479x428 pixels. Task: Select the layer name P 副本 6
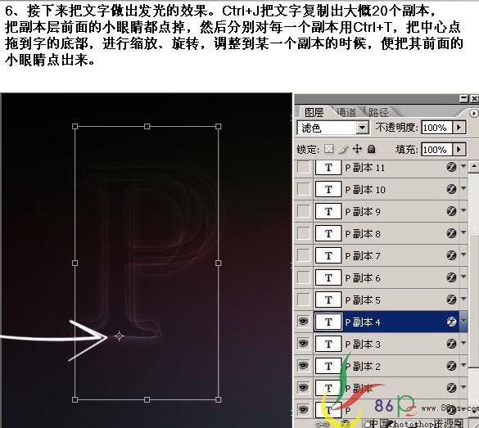pyautogui.click(x=363, y=278)
